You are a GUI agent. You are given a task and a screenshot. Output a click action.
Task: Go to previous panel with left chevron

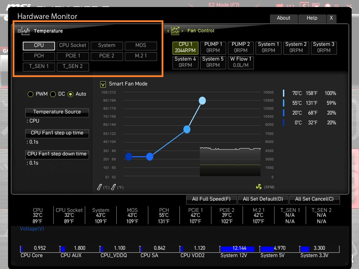(168, 31)
